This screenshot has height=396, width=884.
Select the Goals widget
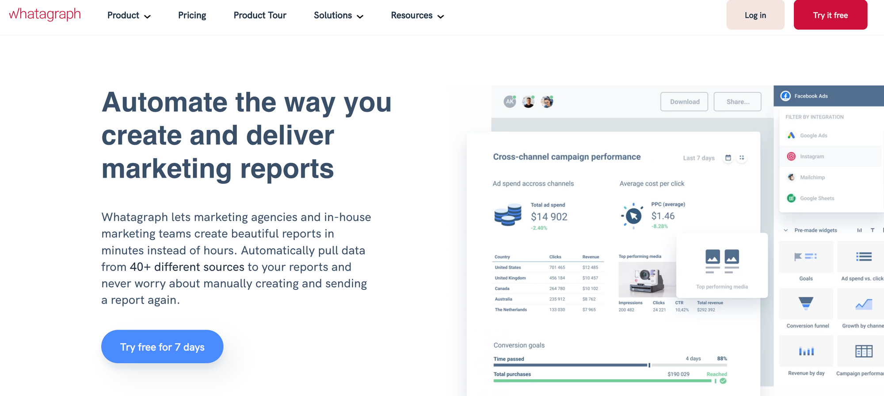pyautogui.click(x=806, y=262)
